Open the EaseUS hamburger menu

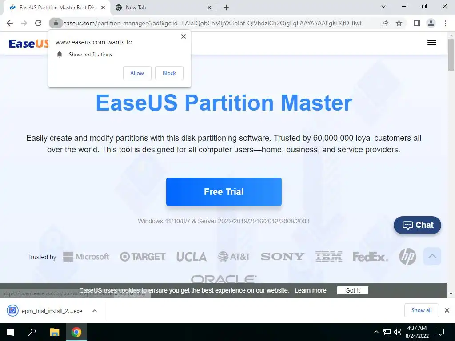point(432,43)
